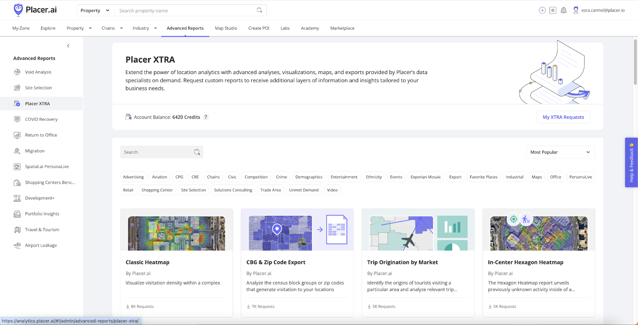
Task: Click the page vertical scrollbar
Action: [x=635, y=62]
